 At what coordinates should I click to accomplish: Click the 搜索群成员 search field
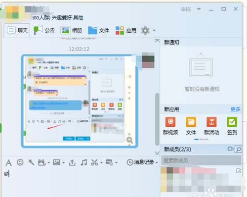(x=201, y=160)
